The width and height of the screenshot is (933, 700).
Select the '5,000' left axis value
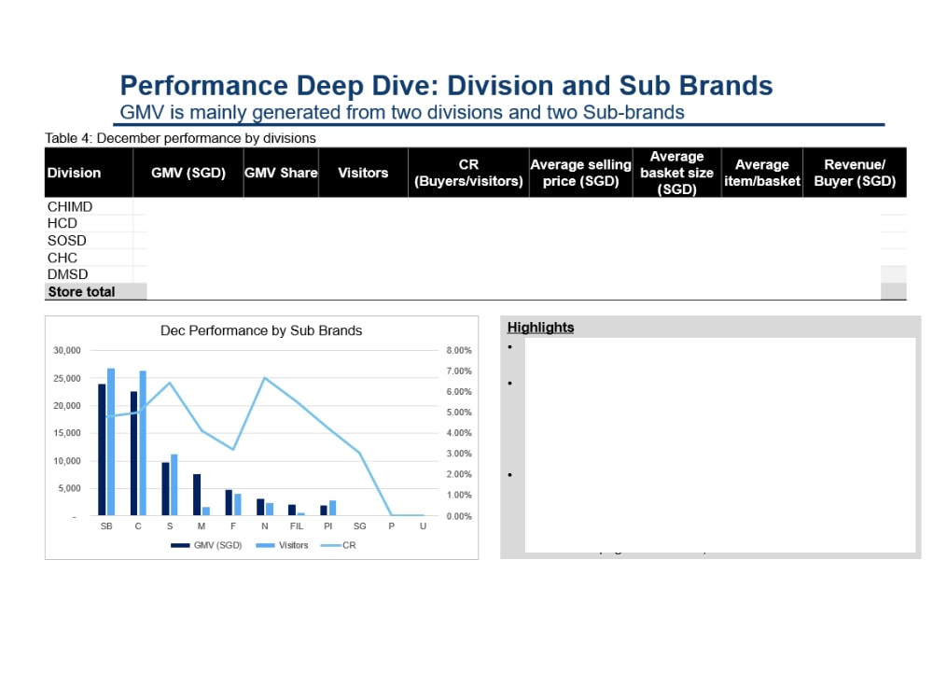tap(69, 489)
